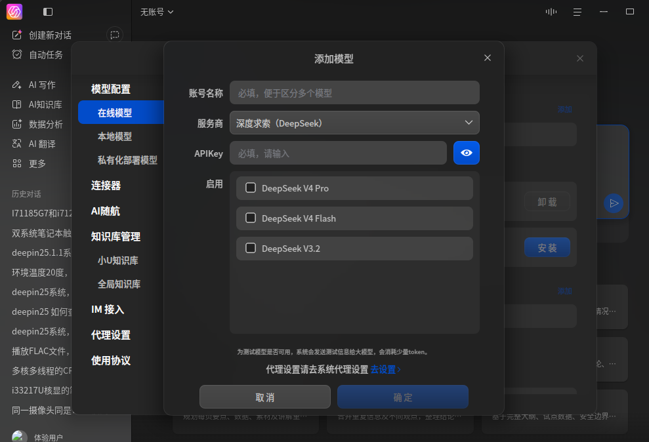Open AI 写作 via its pen icon
This screenshot has height=442, width=649.
click(17, 85)
